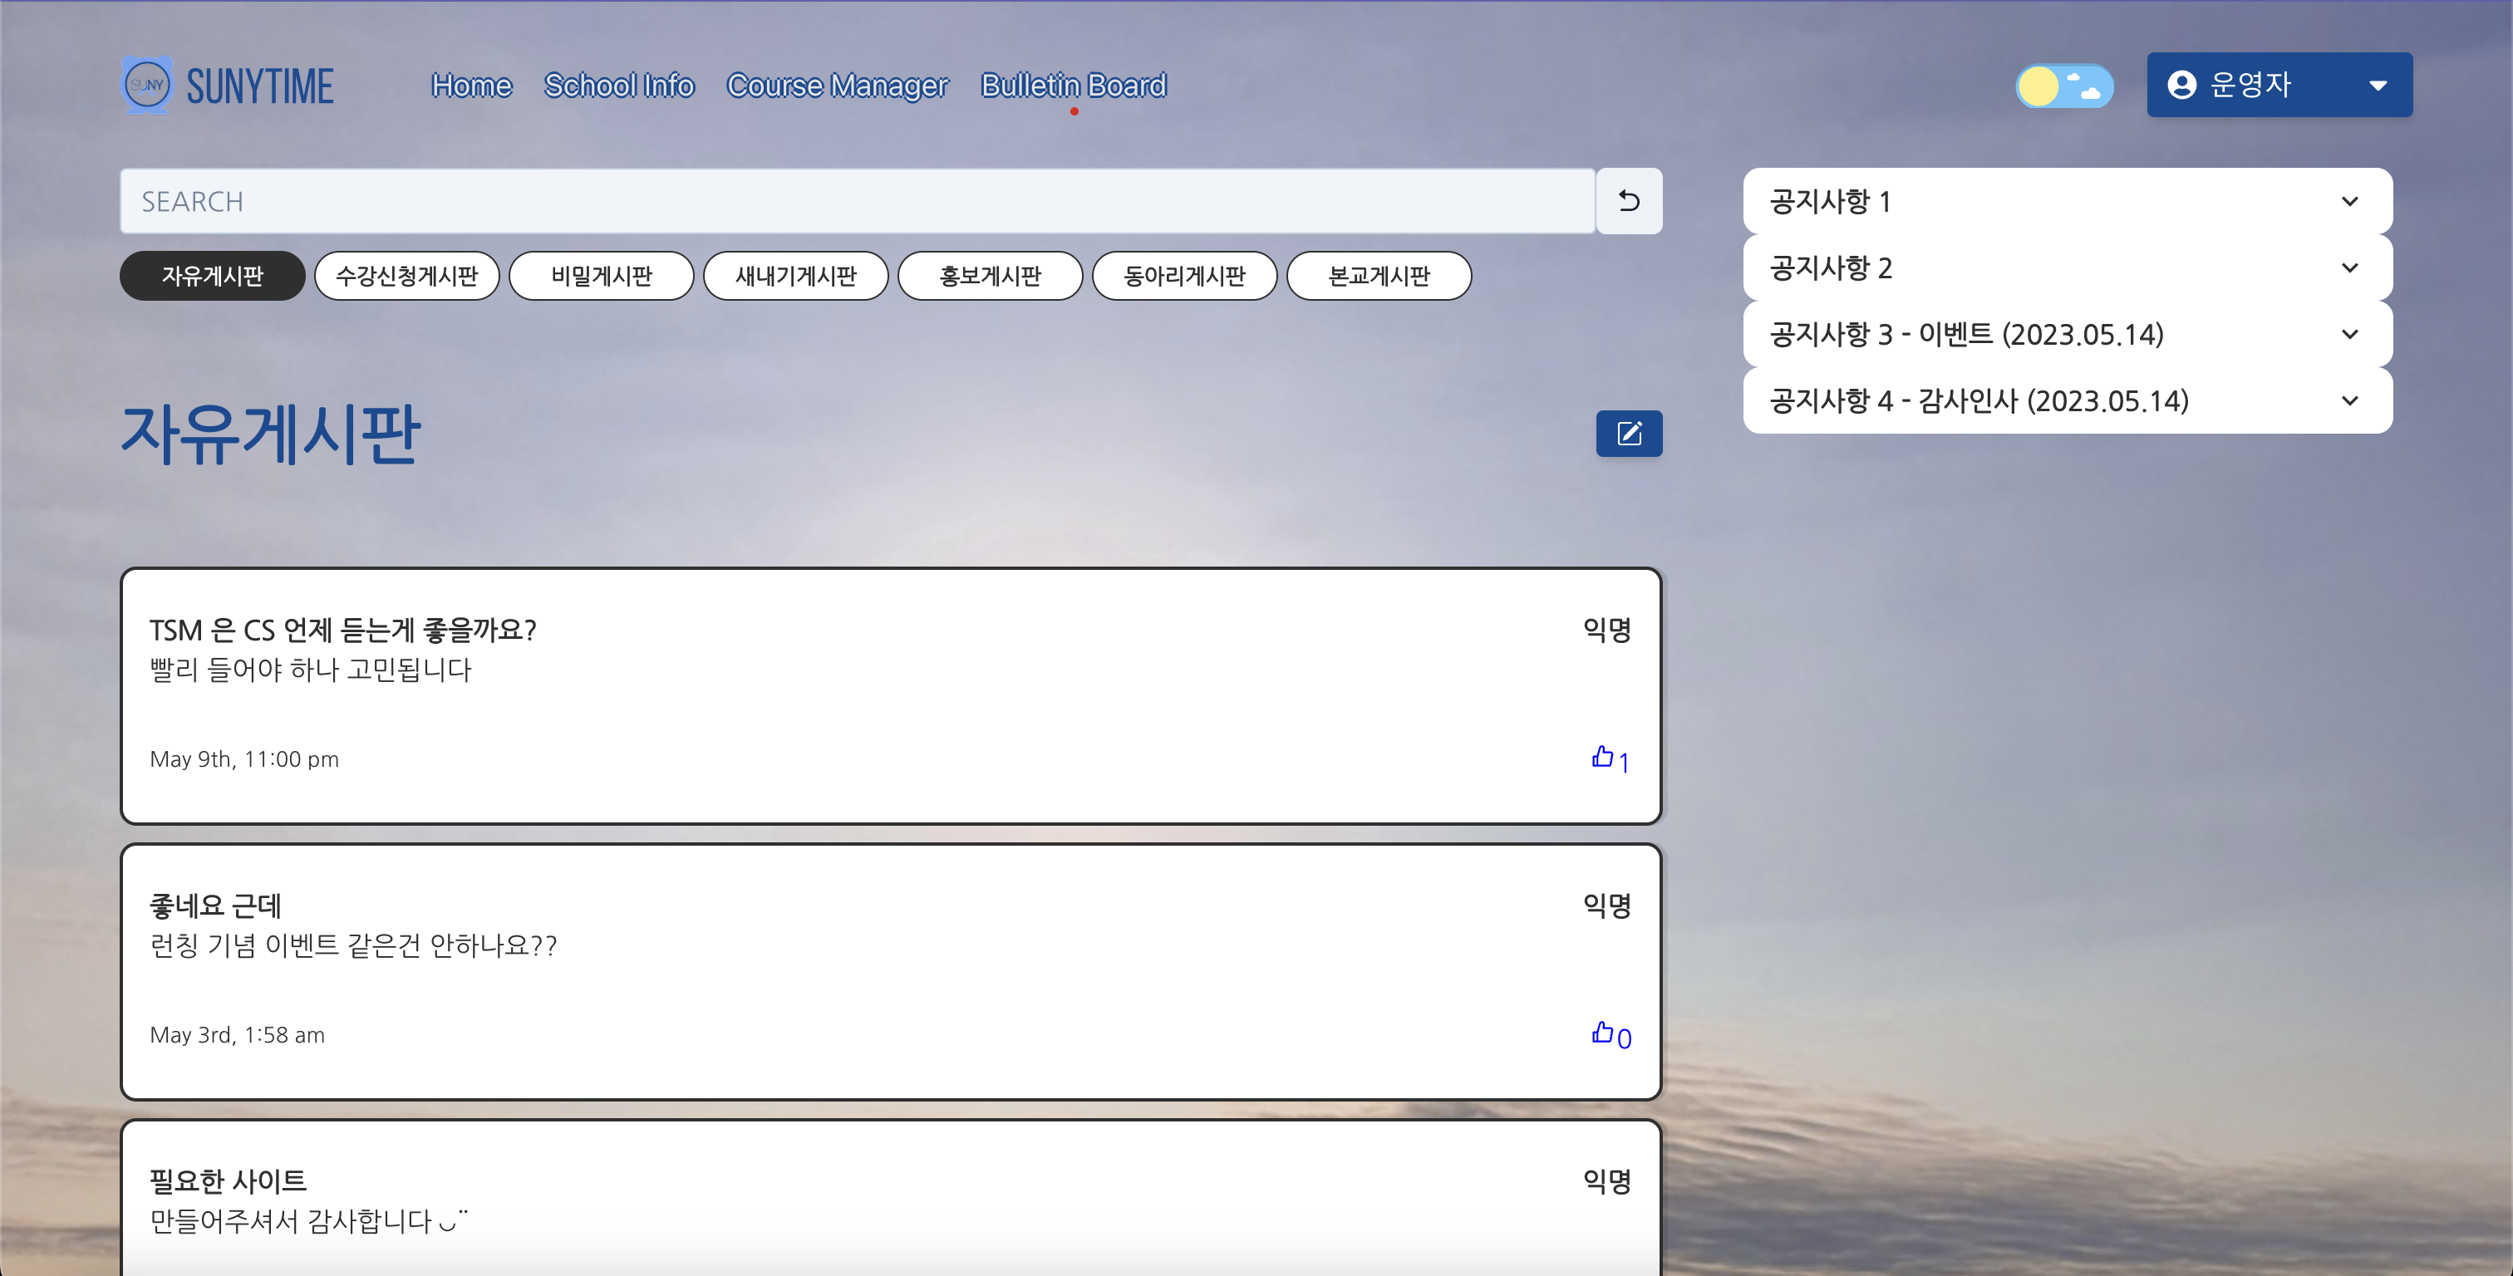
Task: Open the Bulletin Board menu
Action: pos(1073,86)
